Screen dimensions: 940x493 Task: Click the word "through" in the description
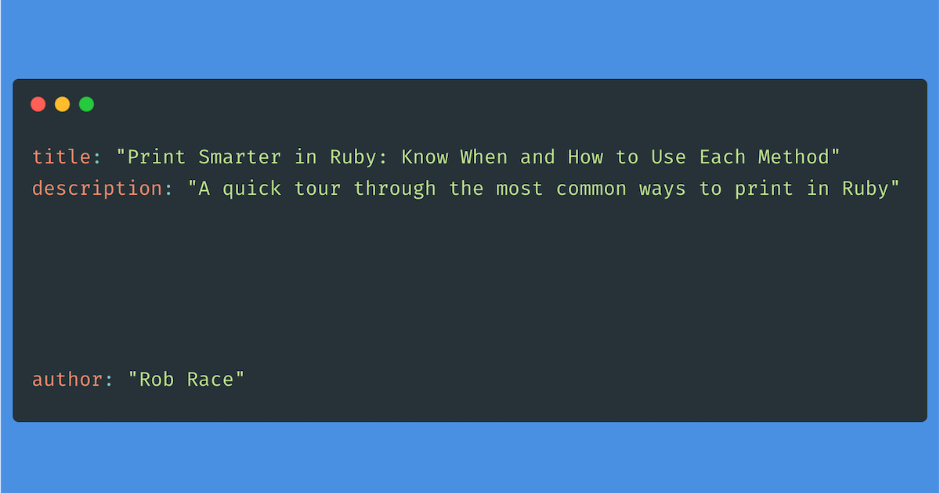coord(395,189)
